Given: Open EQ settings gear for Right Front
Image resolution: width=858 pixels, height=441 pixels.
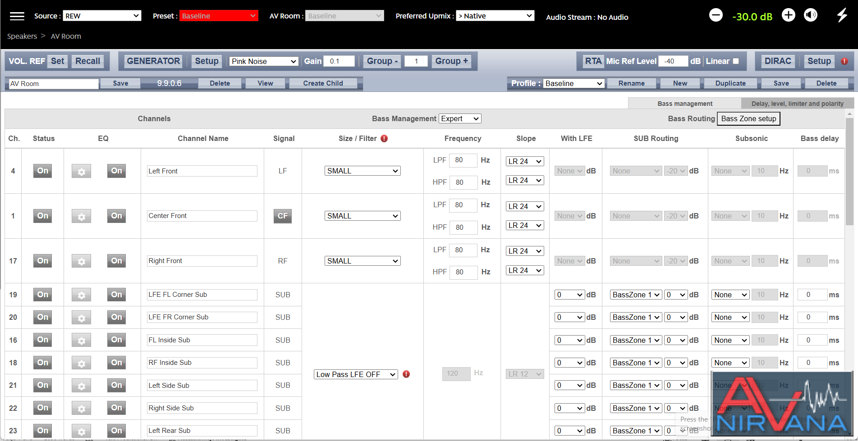Looking at the screenshot, I should click(81, 261).
